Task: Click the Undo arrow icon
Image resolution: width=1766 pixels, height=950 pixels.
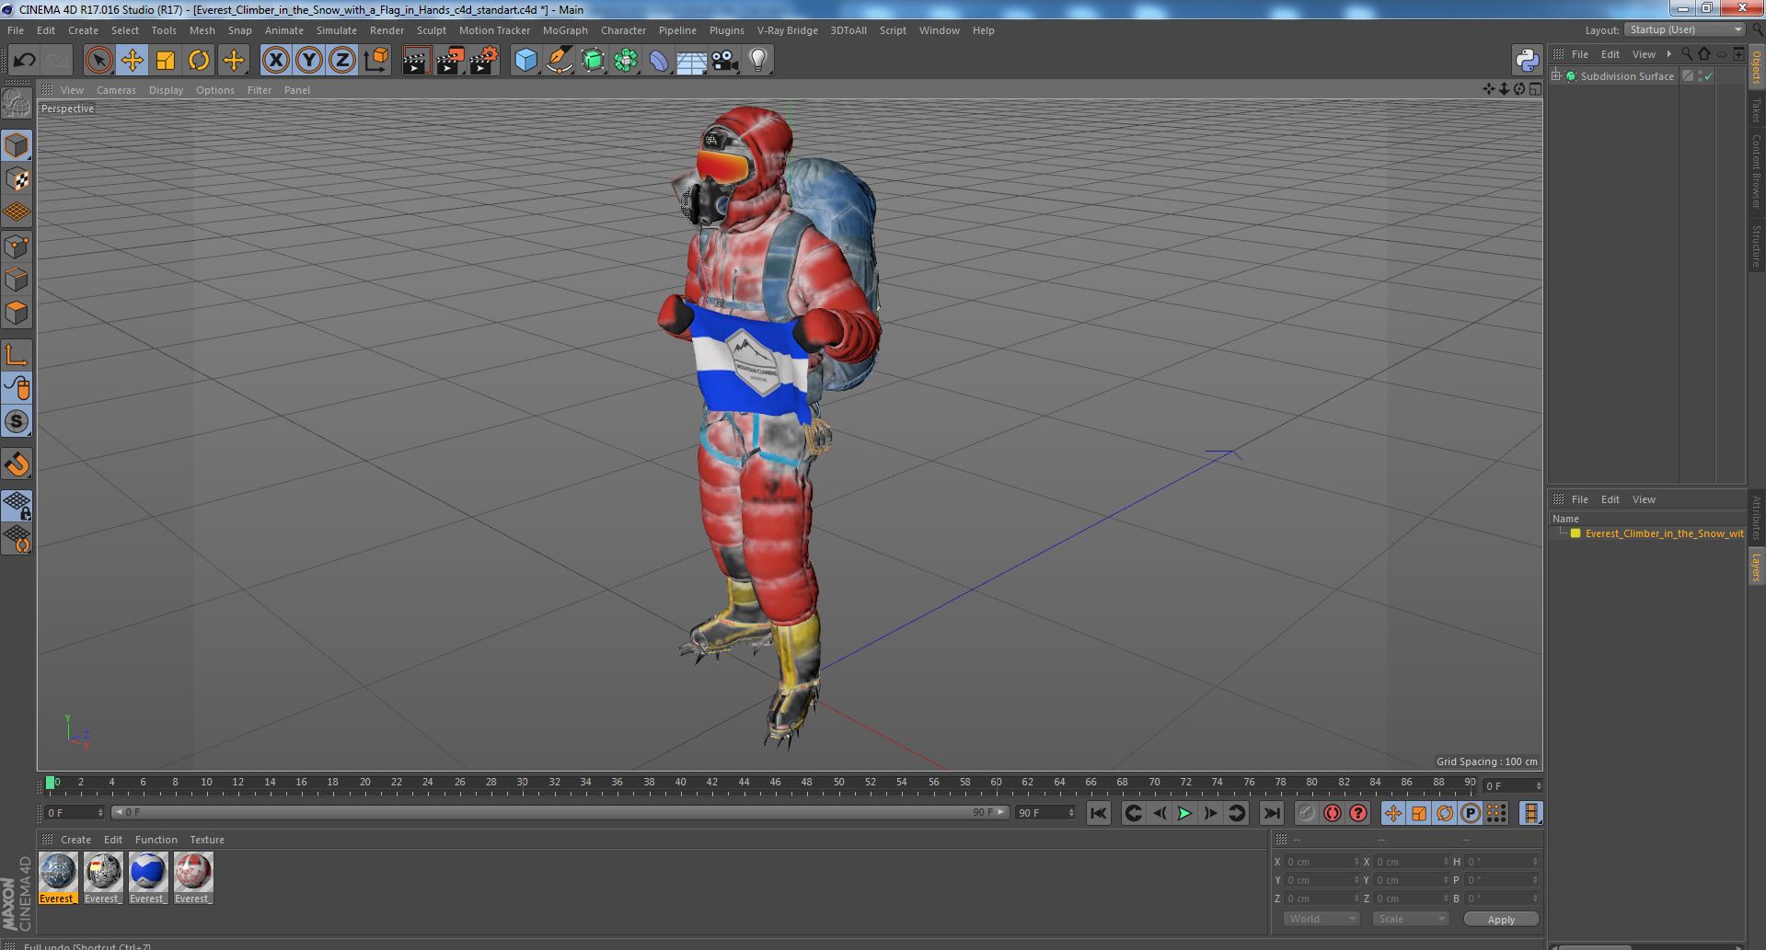Action: (x=24, y=61)
